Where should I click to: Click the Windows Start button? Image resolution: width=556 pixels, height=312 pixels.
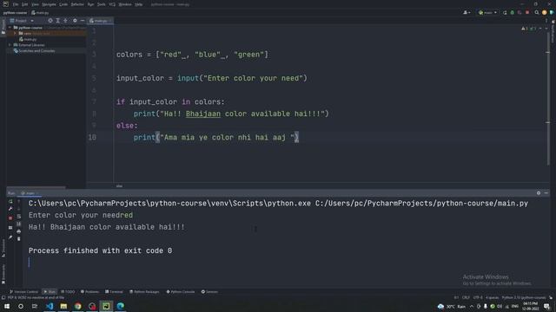tap(7, 306)
